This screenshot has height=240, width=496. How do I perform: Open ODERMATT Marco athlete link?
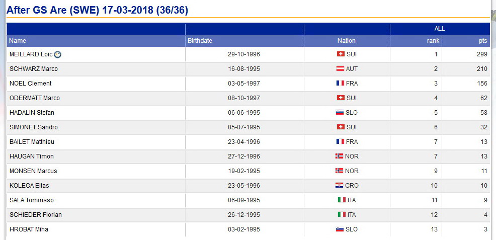pos(35,98)
